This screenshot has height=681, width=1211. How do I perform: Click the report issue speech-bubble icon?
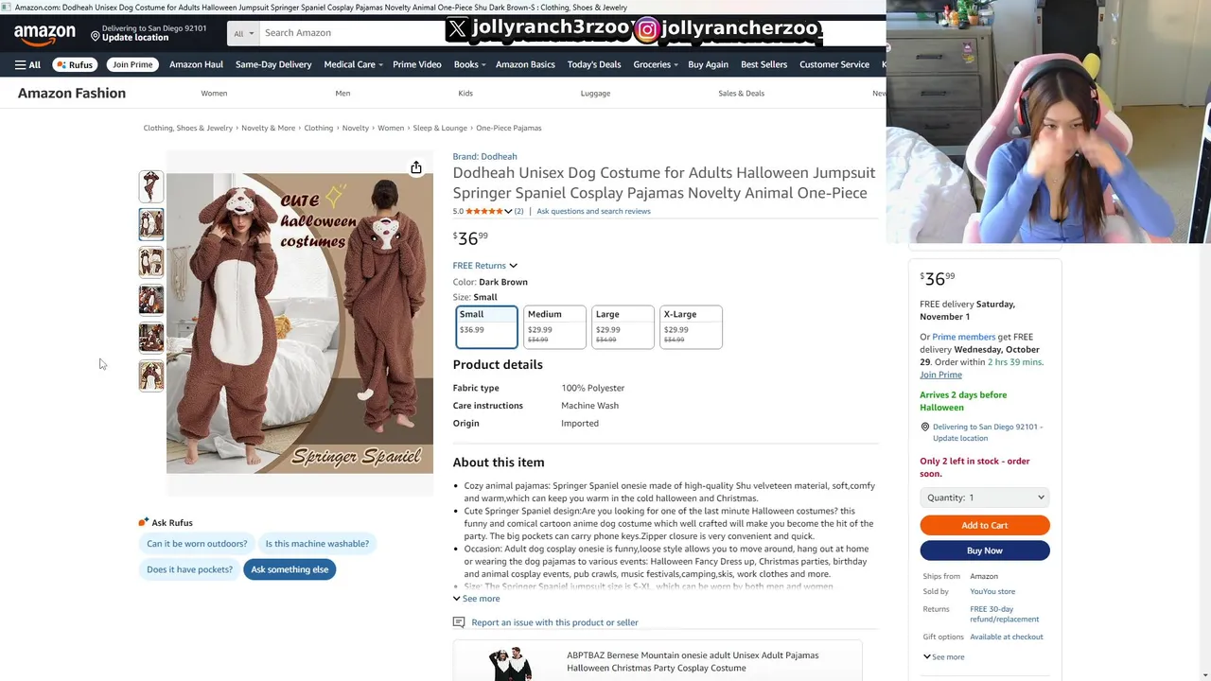point(459,622)
